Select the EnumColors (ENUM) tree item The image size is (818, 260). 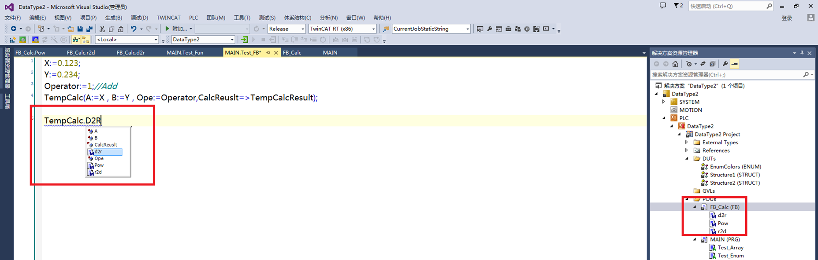(735, 167)
